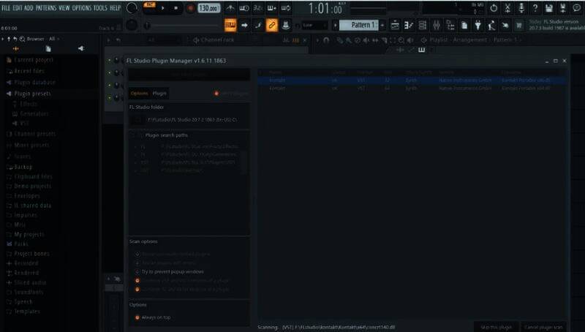Click the 130.000 tempo field
The width and height of the screenshot is (585, 332).
[x=208, y=8]
